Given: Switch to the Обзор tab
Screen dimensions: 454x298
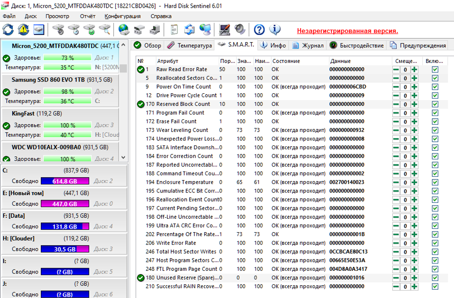Looking at the screenshot, I should click(148, 45).
